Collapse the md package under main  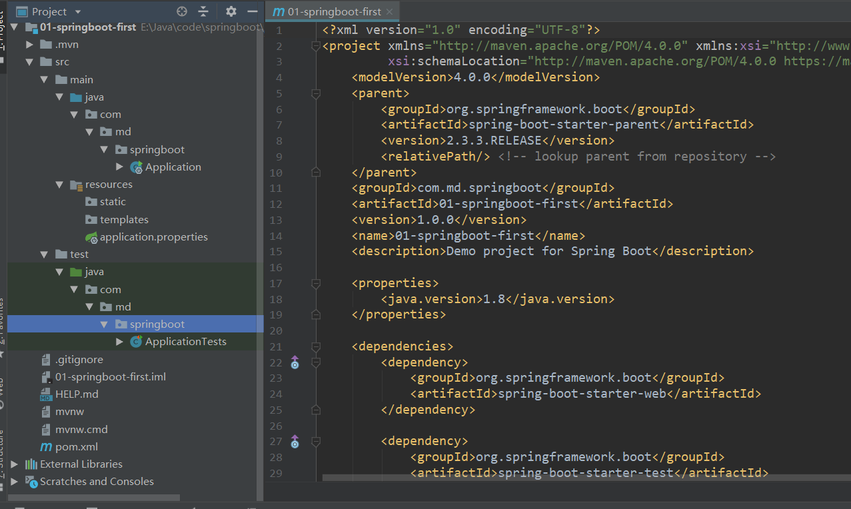pos(89,132)
